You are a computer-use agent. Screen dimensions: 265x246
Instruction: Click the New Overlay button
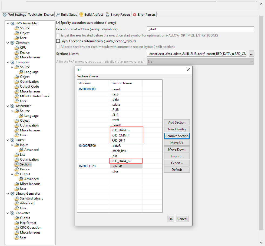pos(177,129)
